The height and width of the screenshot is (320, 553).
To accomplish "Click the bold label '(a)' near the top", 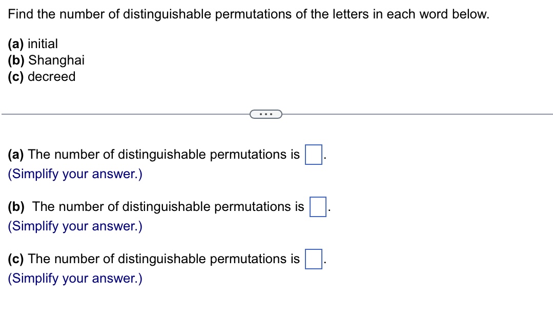I will pos(15,44).
